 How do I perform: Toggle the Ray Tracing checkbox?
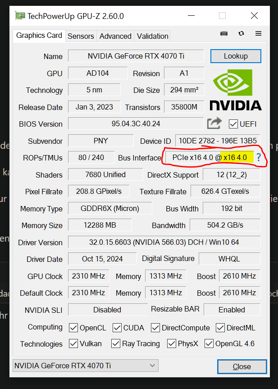116,343
